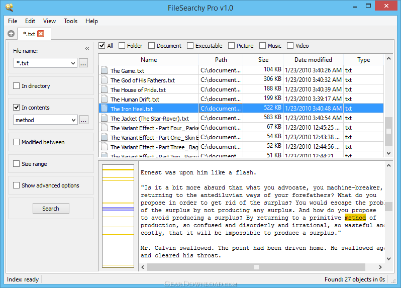Image resolution: width=401 pixels, height=288 pixels.
Task: Click preview horizontal scrollbar left arrow
Action: pyautogui.click(x=143, y=267)
